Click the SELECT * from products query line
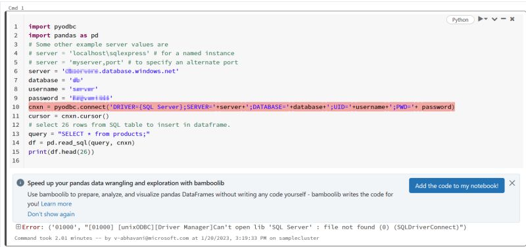This screenshot has height=247, width=526. click(89, 134)
